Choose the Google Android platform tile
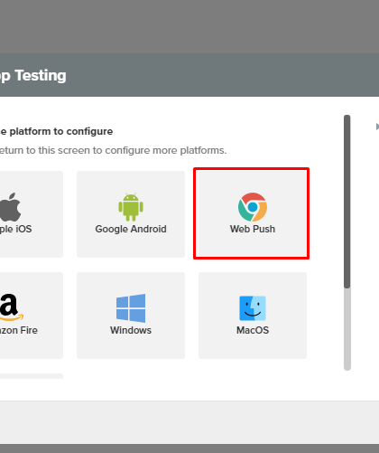 pos(131,214)
